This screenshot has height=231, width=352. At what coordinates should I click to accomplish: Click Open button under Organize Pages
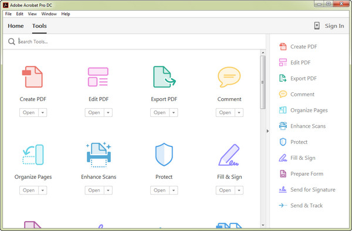coord(29,190)
